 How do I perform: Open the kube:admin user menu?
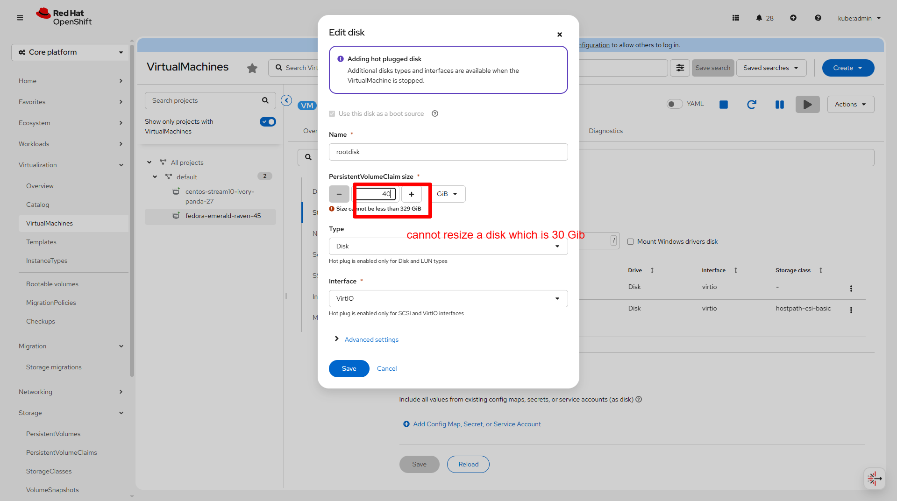859,18
